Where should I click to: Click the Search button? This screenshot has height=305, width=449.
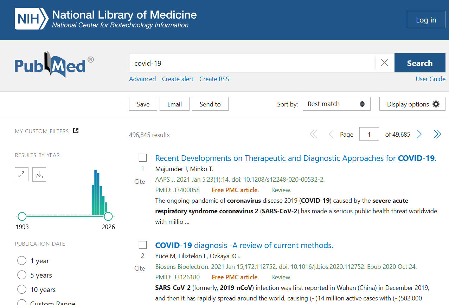(419, 63)
